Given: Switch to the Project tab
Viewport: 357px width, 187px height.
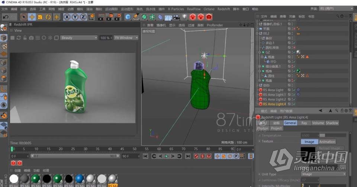Looking at the screenshot, I should (276, 128).
